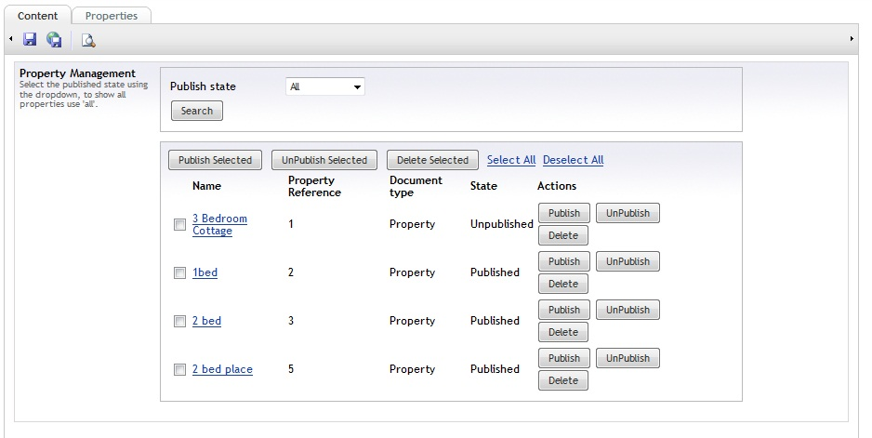
Task: Select the 1bed row checkbox
Action: tap(180, 272)
